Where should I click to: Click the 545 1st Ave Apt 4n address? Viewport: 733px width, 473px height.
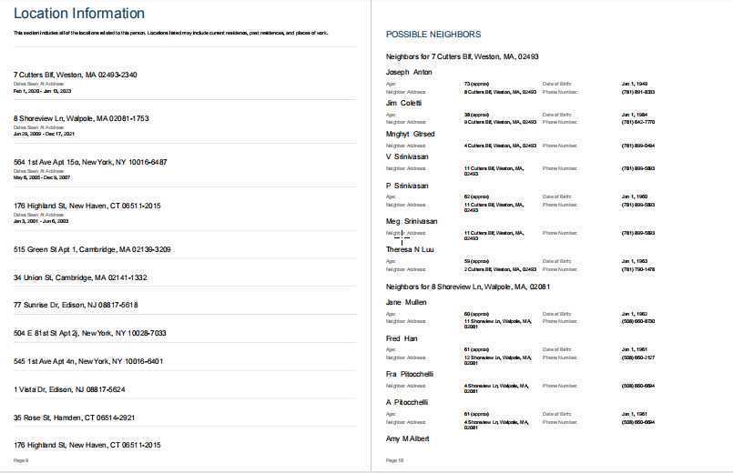click(88, 361)
